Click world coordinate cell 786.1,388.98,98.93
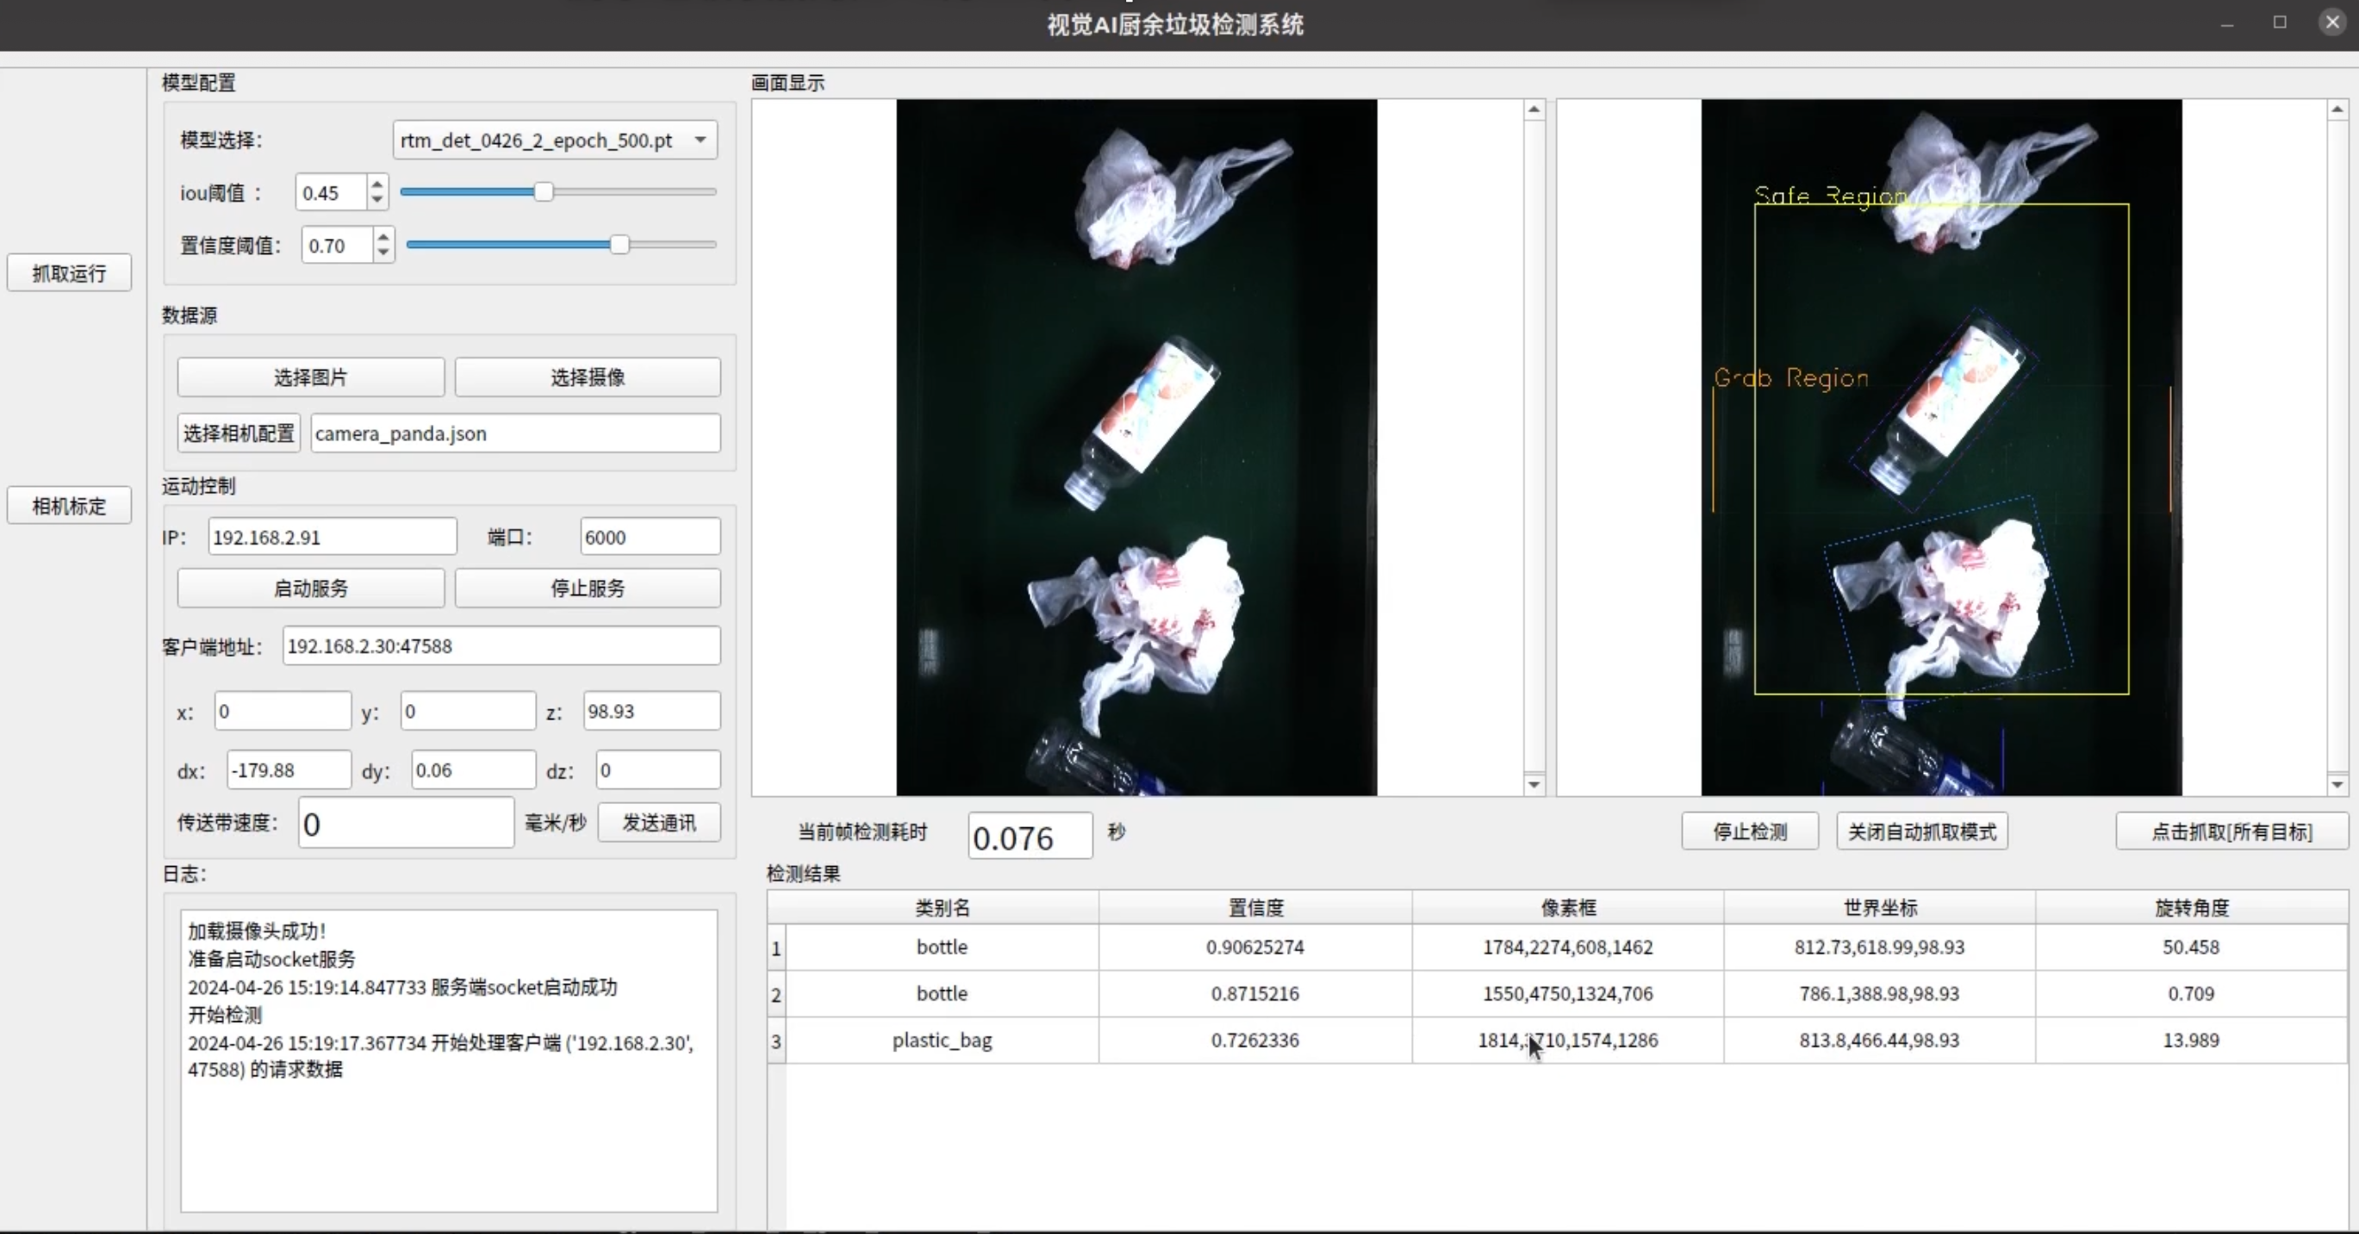Viewport: 2359px width, 1234px height. click(1880, 994)
